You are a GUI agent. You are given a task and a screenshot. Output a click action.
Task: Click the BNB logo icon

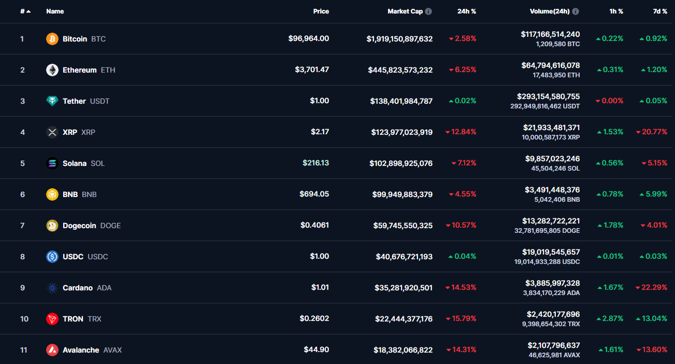(52, 194)
